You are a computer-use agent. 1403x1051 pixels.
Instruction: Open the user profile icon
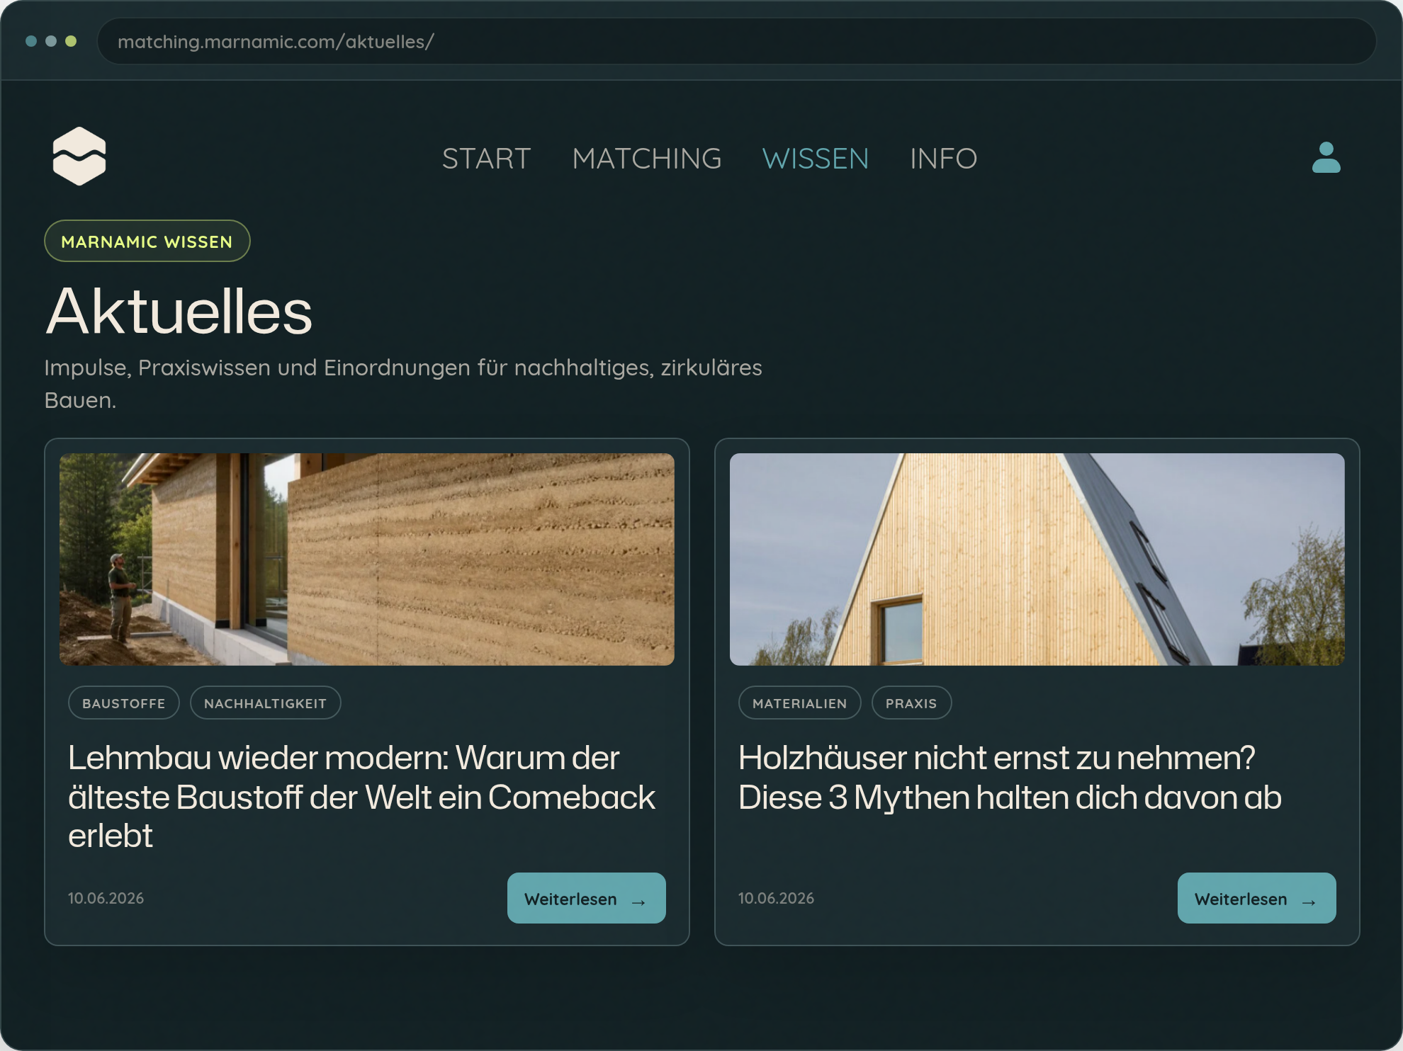1326,157
